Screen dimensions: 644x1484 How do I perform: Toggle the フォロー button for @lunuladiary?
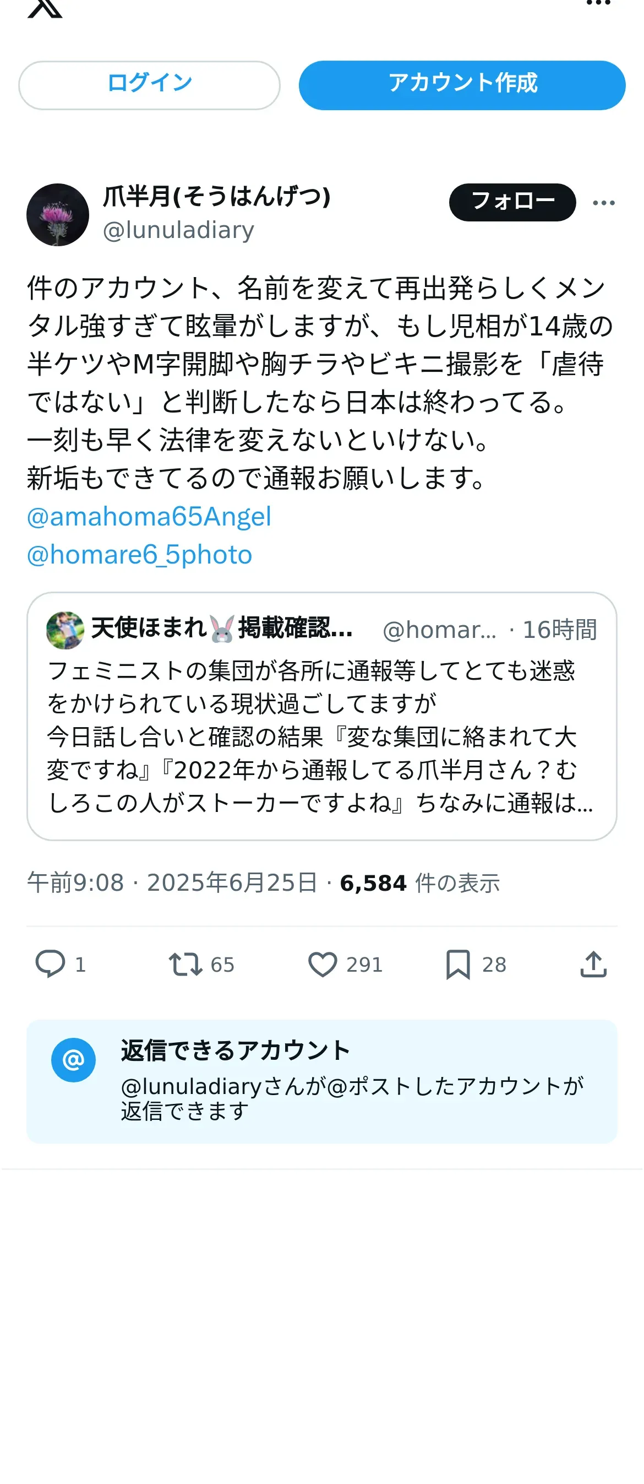(512, 202)
